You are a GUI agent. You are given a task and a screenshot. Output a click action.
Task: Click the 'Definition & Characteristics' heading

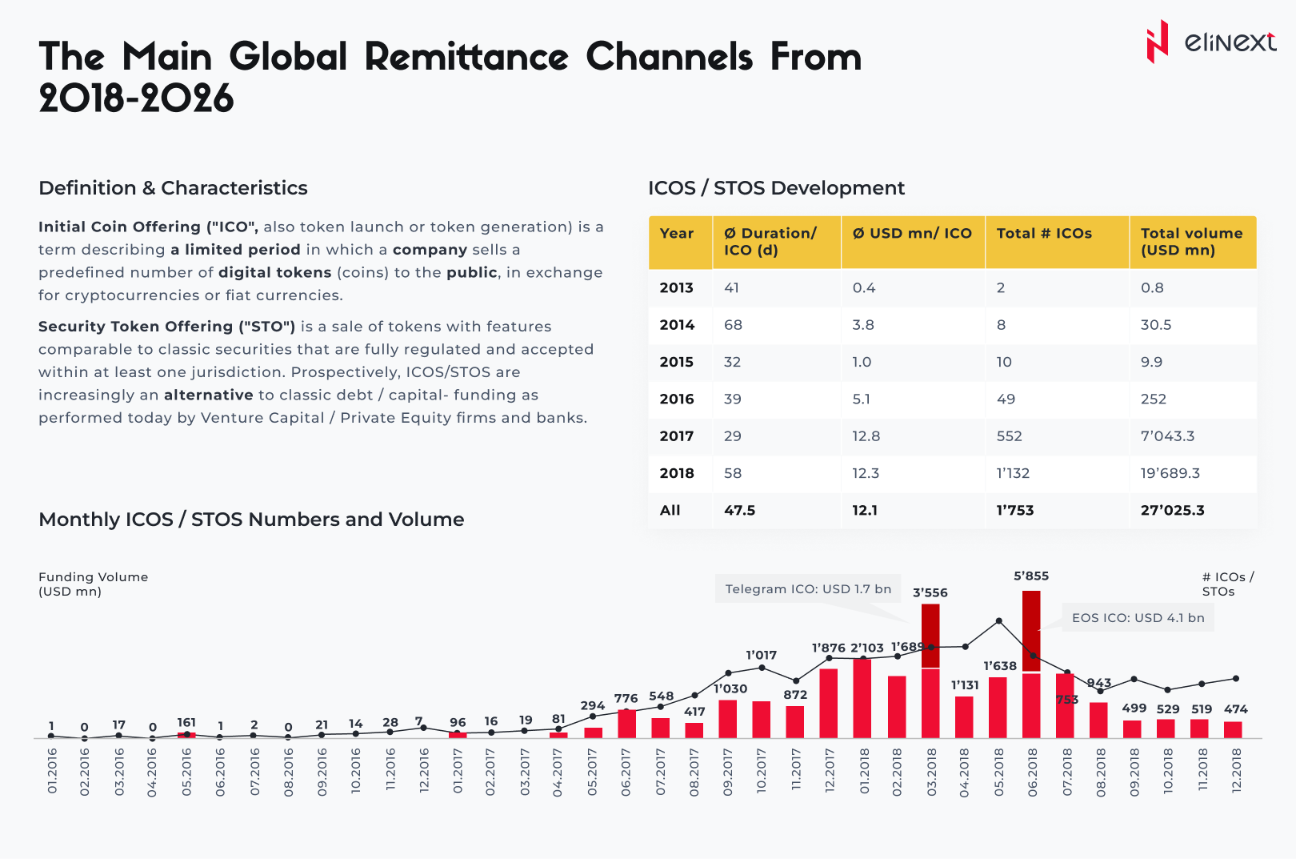(x=173, y=188)
